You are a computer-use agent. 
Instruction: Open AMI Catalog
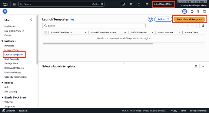(11, 92)
